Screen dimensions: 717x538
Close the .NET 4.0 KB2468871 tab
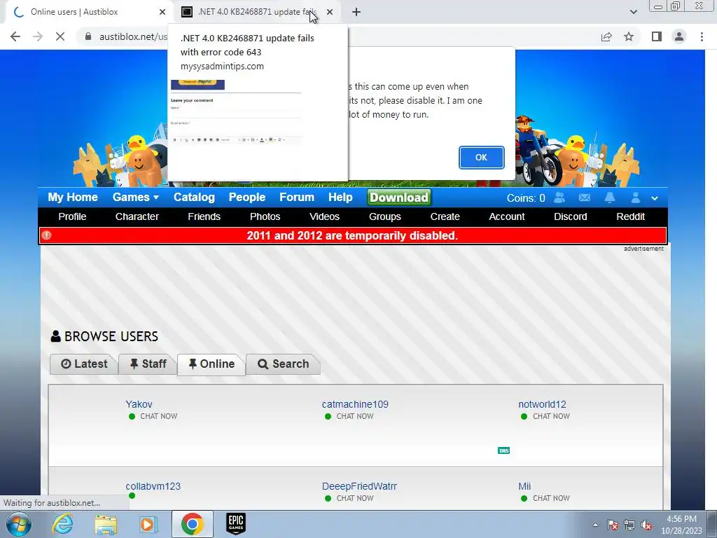(x=330, y=12)
